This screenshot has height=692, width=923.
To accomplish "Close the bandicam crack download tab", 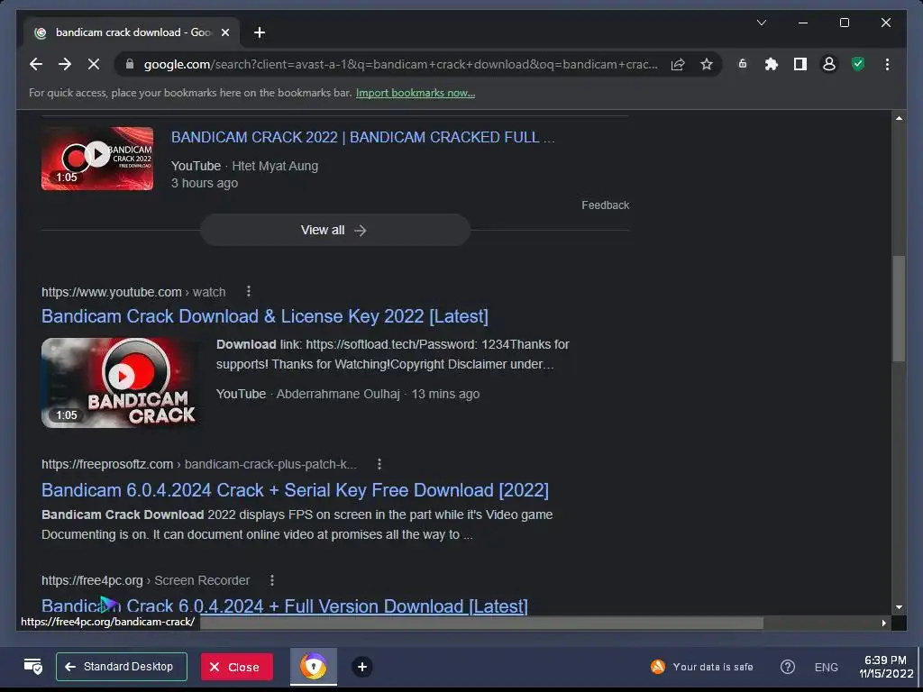I will tap(224, 33).
